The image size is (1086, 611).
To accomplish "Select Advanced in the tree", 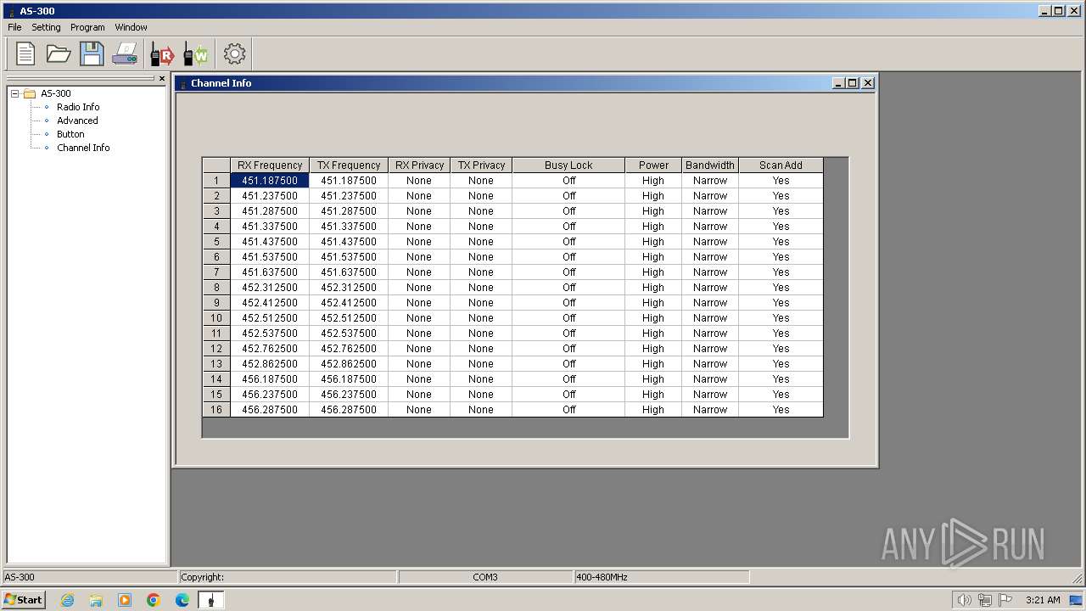I will 77,121.
